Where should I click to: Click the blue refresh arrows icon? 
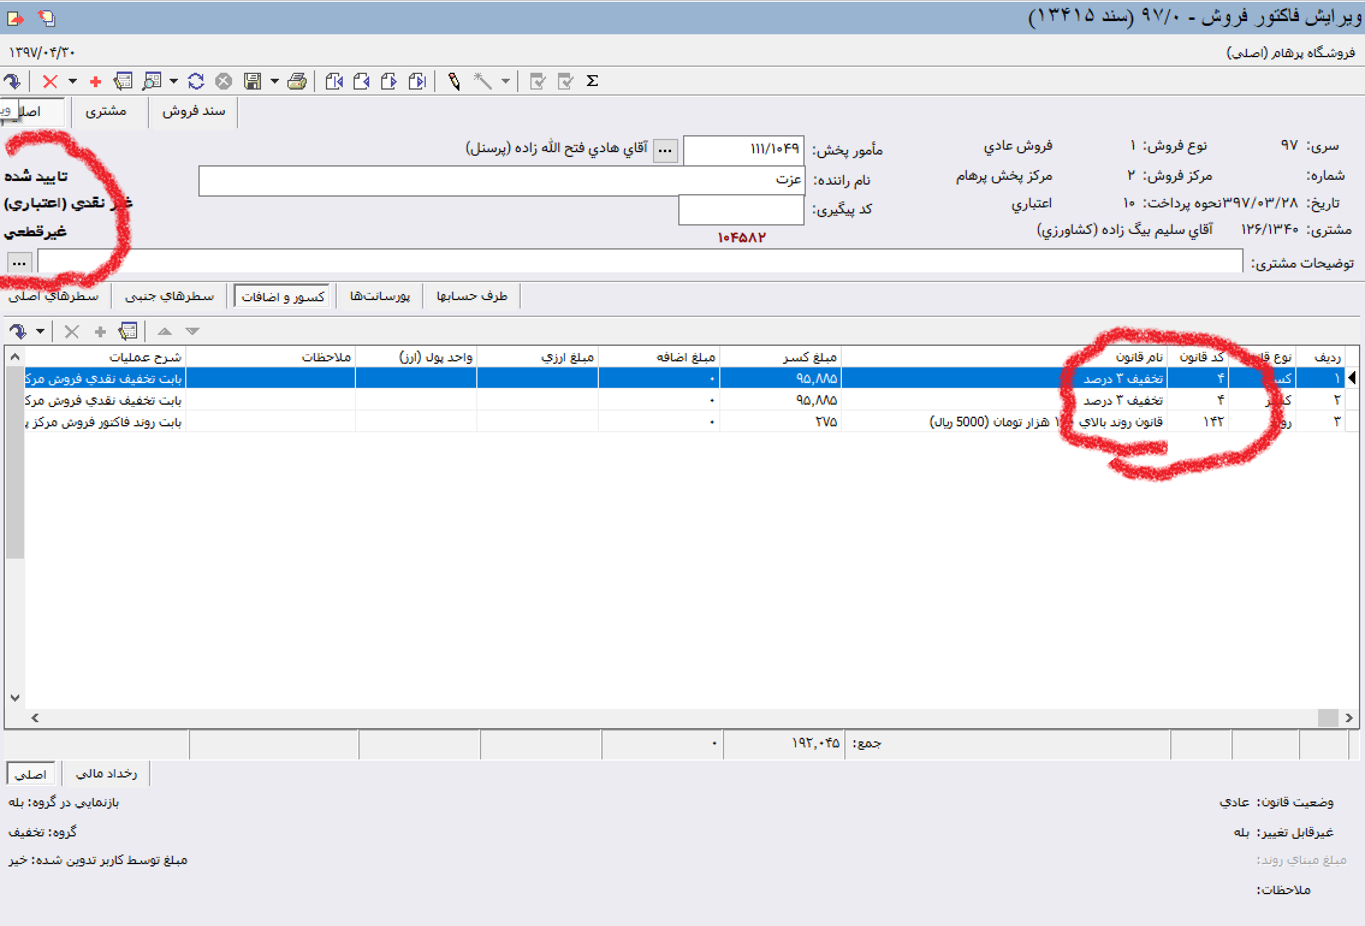point(196,81)
